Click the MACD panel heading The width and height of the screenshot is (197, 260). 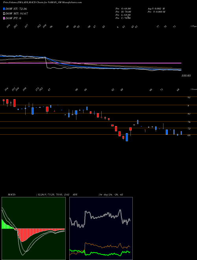(11, 195)
